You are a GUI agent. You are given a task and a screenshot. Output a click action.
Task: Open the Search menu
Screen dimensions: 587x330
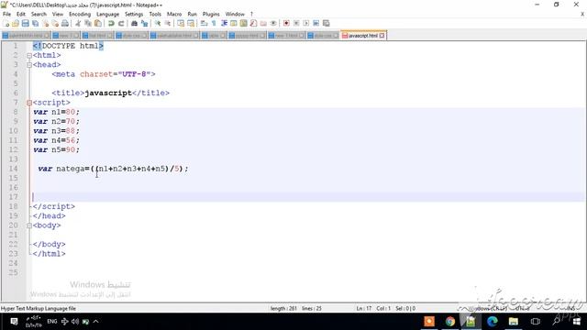click(x=39, y=14)
